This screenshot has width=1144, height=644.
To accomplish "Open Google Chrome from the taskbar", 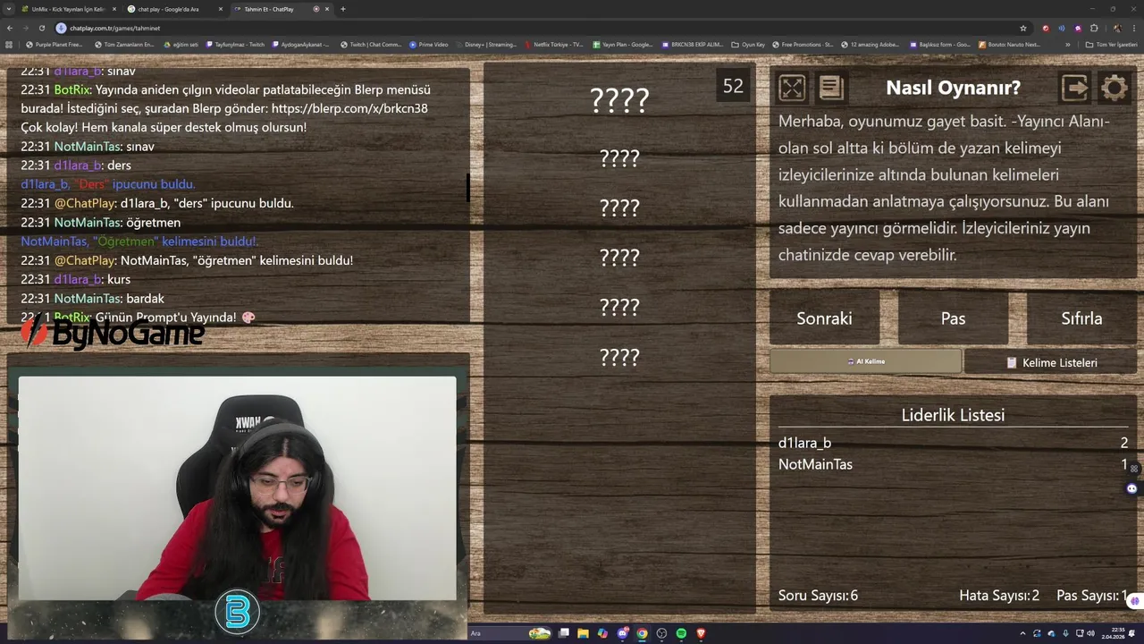I will [642, 633].
